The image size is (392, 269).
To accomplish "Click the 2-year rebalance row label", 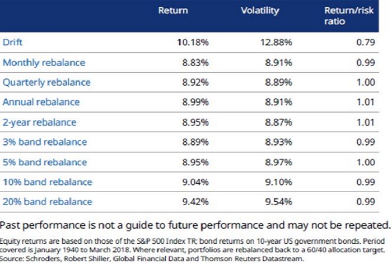I will click(39, 122).
